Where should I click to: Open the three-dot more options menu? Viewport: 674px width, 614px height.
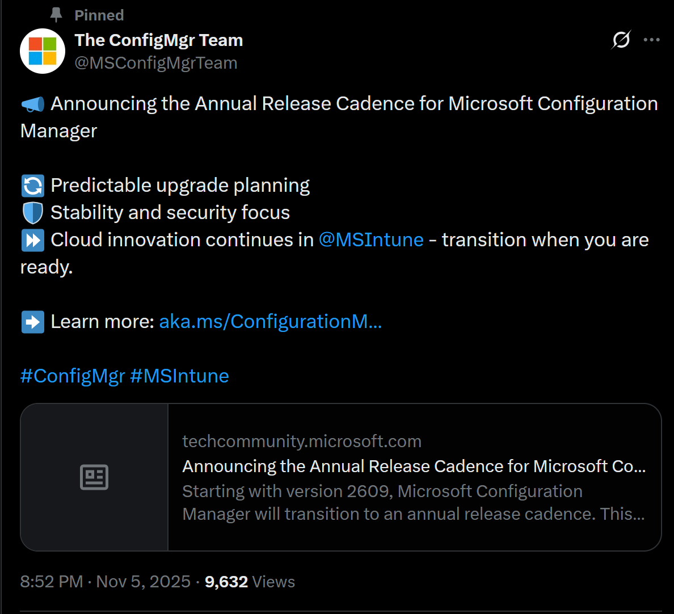pos(651,40)
